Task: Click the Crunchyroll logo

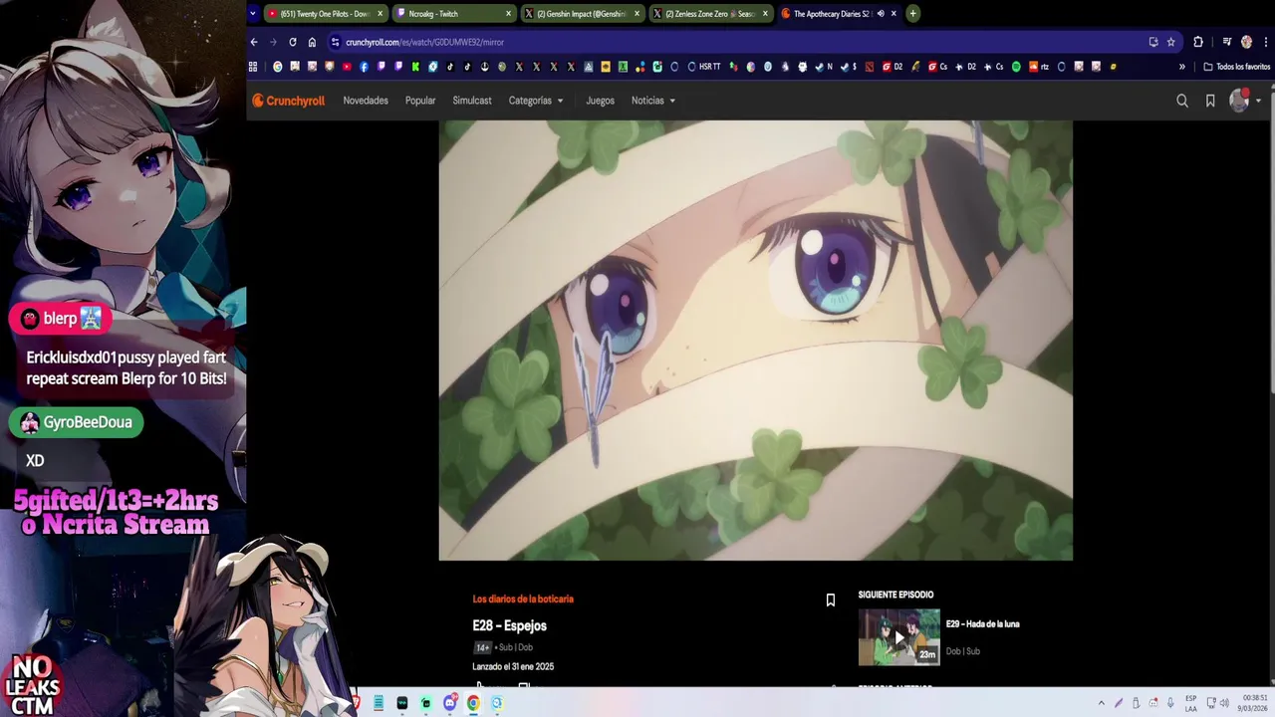Action: (x=288, y=101)
